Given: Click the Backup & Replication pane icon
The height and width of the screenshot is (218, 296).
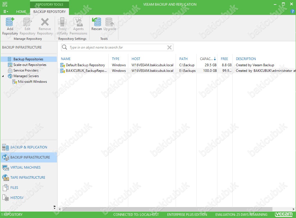Looking at the screenshot, I should point(6,147).
